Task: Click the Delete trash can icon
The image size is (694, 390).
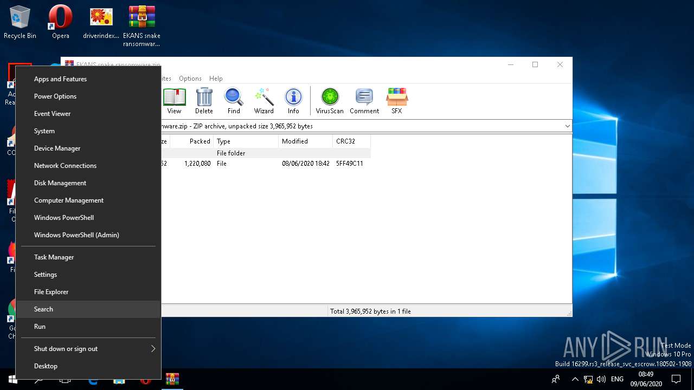Action: [x=204, y=101]
